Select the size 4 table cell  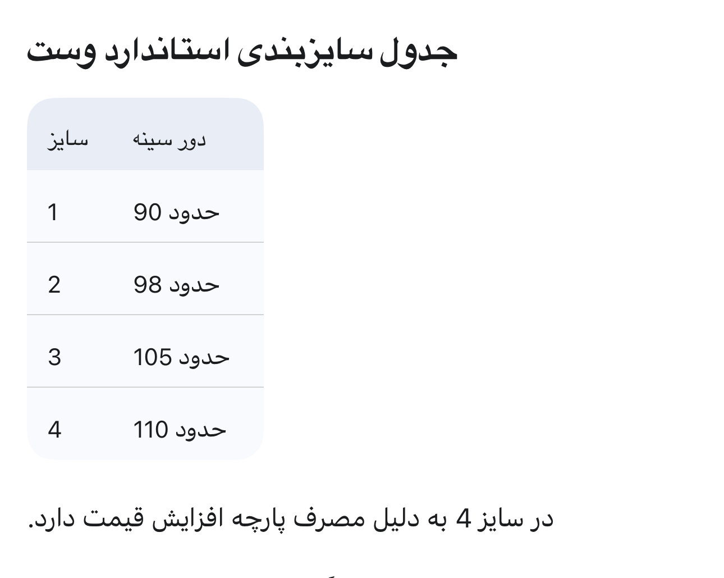[54, 430]
